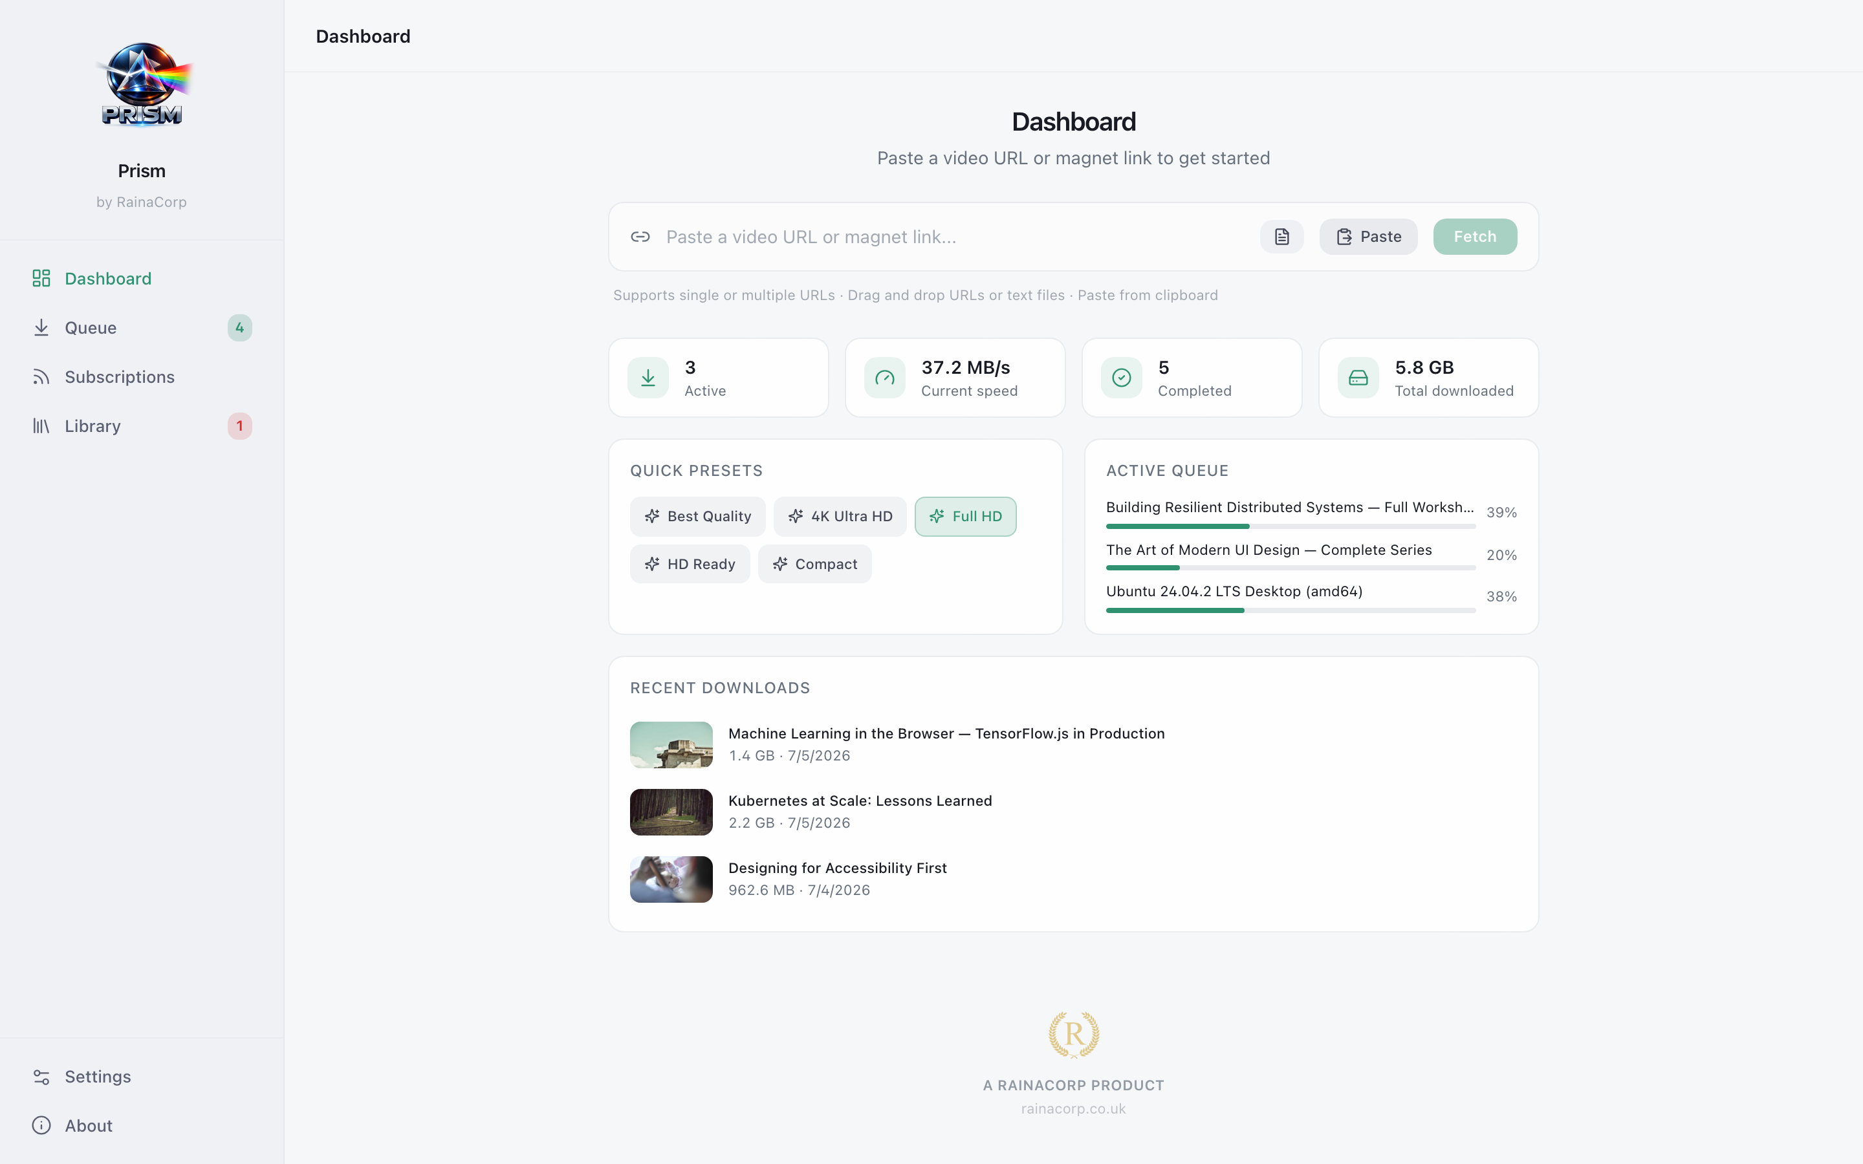Click the Fetch button
The width and height of the screenshot is (1863, 1164).
(x=1474, y=236)
